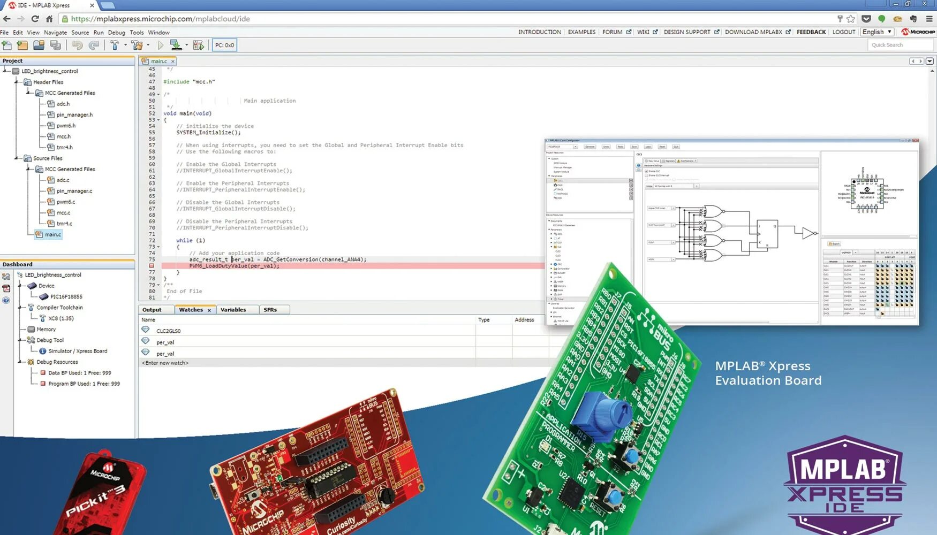Click the Clean and Build icon
This screenshot has height=535, width=937.
[137, 45]
